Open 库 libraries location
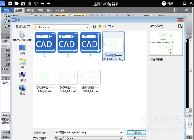This screenshot has width=194, height=140. [x=22, y=63]
